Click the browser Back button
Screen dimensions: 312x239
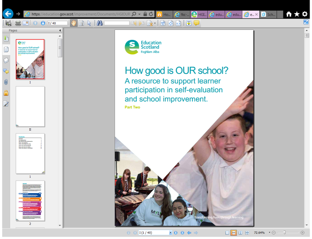pyautogui.click(x=8, y=14)
